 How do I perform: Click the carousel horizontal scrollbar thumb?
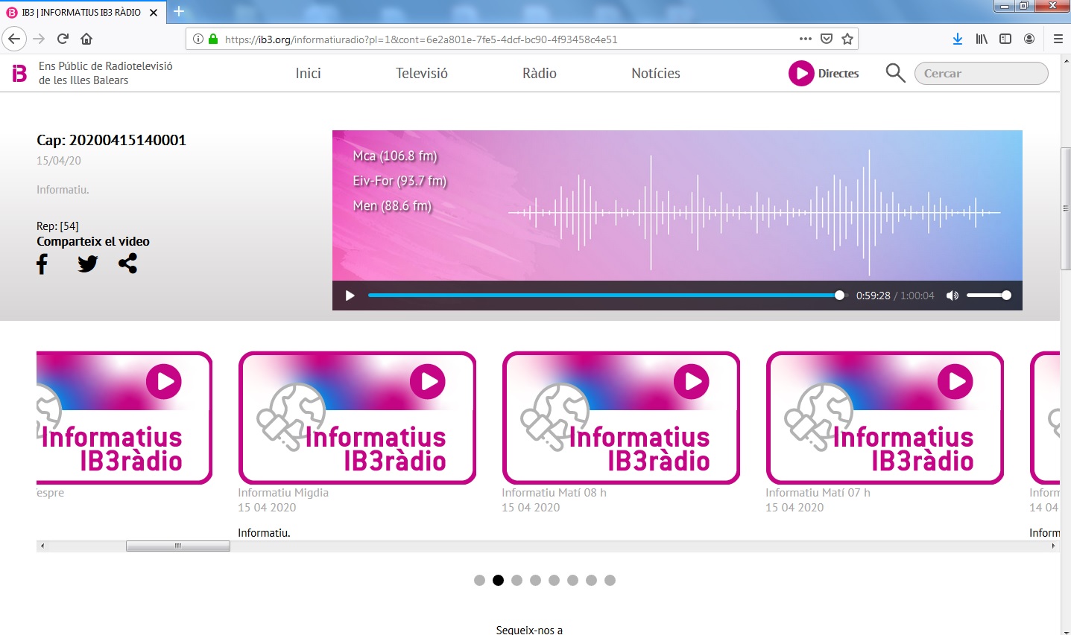pyautogui.click(x=178, y=546)
